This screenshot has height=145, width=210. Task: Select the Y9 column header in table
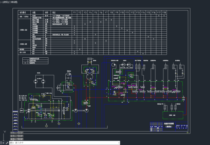coord(117,12)
